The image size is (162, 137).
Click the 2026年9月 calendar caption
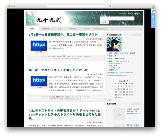tap(124, 81)
